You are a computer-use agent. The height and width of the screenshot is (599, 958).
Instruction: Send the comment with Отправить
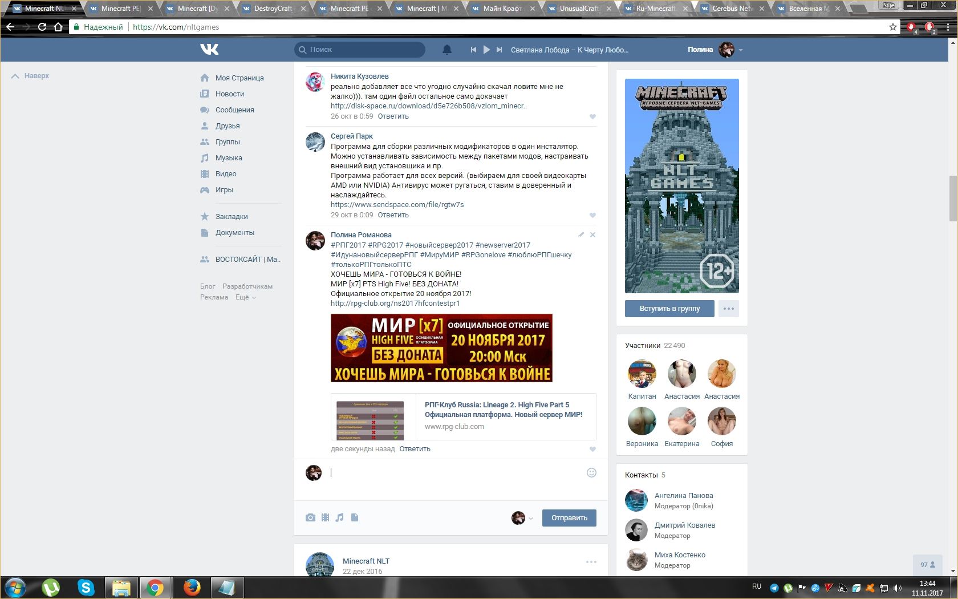[569, 518]
